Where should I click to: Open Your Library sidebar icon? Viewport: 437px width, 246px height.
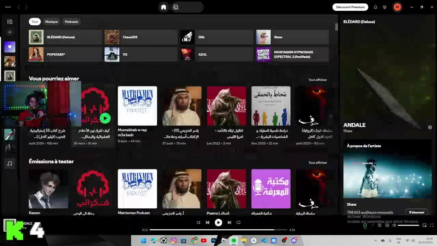[10, 22]
